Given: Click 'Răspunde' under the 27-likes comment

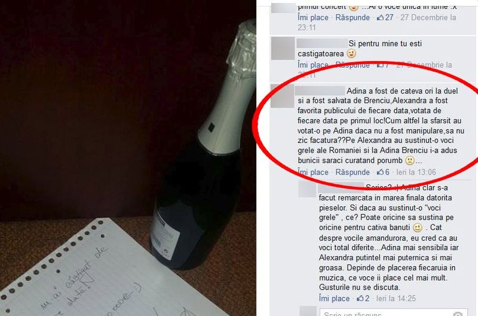Looking at the screenshot, I should [x=353, y=18].
